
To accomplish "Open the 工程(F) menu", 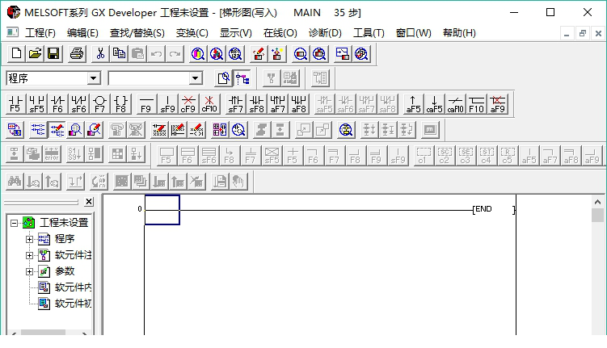I will pyautogui.click(x=40, y=33).
